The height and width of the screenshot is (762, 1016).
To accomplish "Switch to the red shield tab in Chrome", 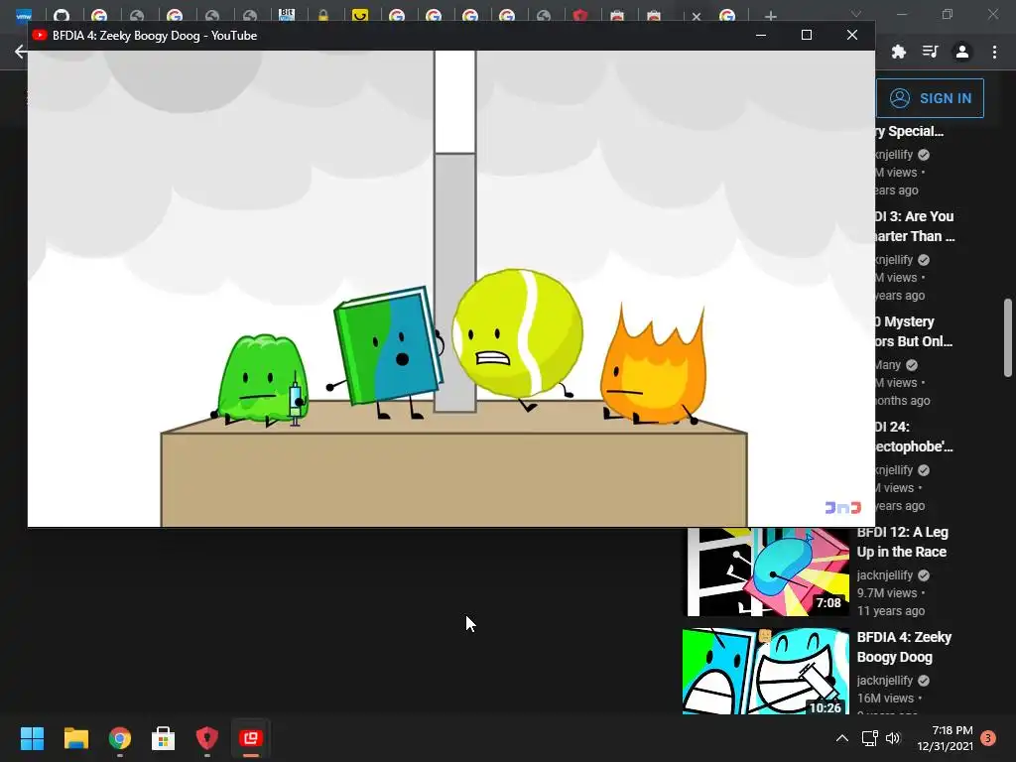I will tap(580, 16).
